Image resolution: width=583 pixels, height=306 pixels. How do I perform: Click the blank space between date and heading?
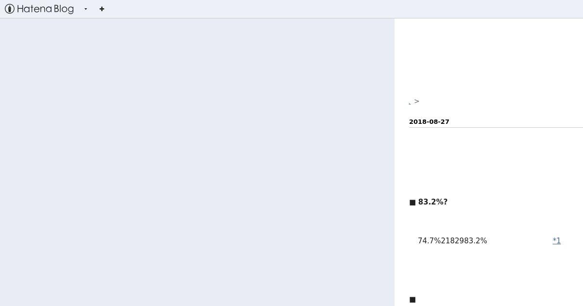click(x=489, y=163)
